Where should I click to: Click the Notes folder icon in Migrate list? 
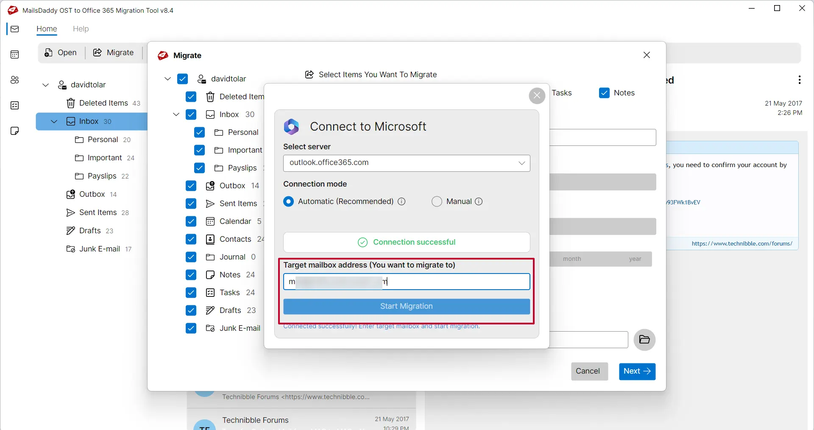[210, 275]
